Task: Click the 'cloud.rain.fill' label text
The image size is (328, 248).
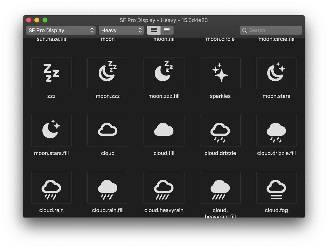Action: coord(108,210)
